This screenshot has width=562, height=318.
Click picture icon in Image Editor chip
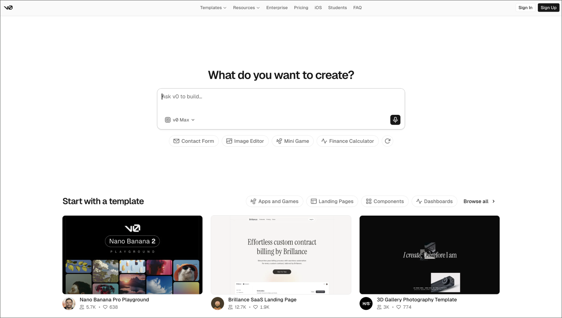pyautogui.click(x=229, y=141)
